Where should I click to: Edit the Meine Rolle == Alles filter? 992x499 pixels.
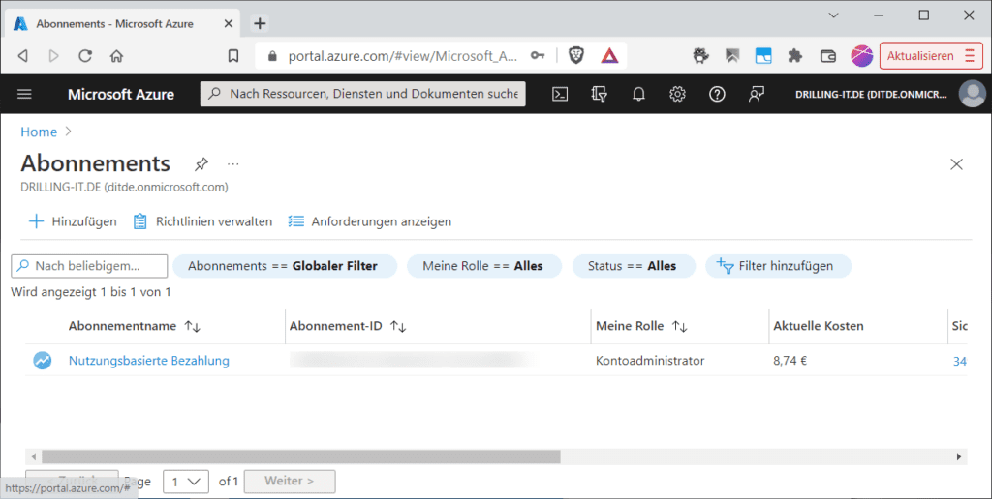482,266
